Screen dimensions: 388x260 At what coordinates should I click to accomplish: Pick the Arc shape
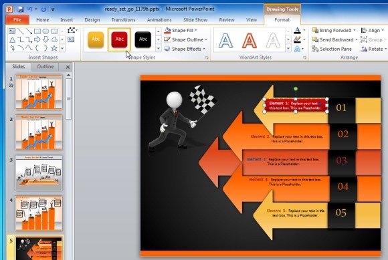pos(21,48)
